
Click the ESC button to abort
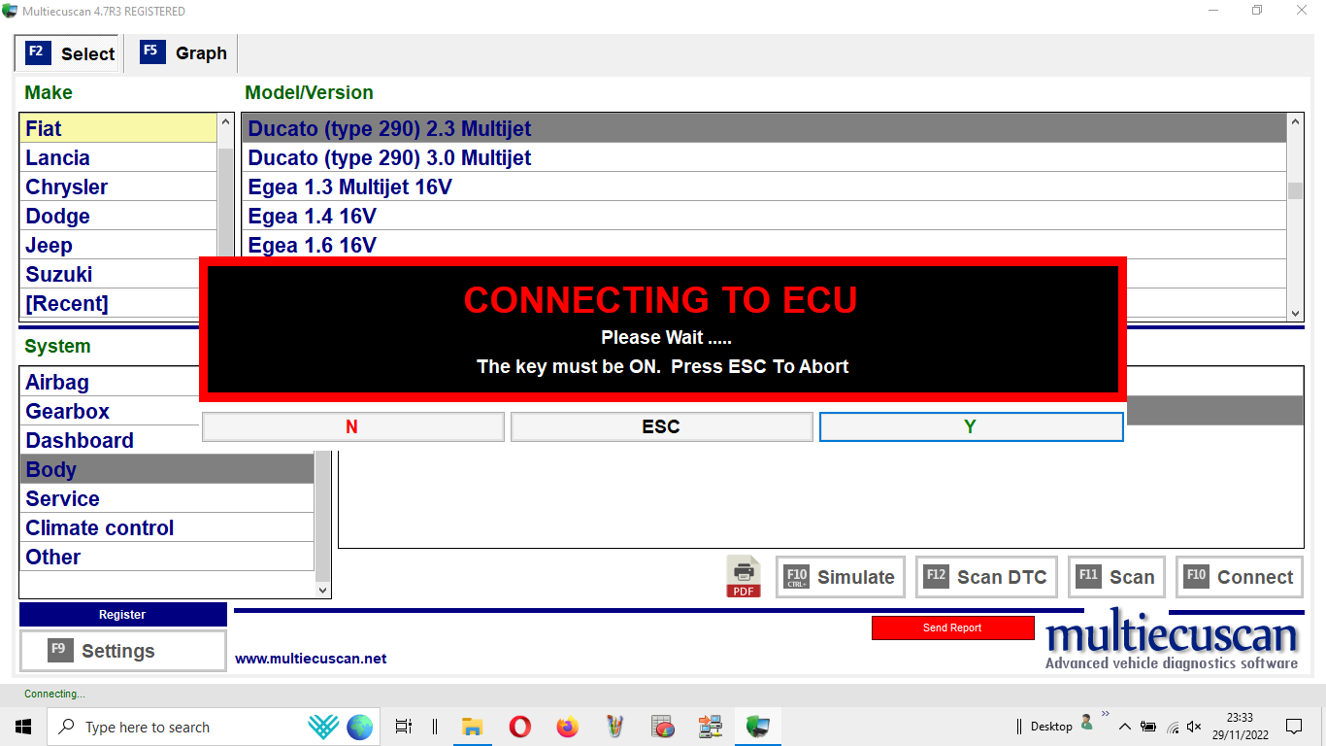coord(661,426)
